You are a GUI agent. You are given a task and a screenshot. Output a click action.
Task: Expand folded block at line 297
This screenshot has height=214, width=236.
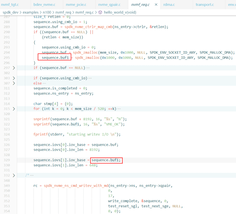click(14, 68)
